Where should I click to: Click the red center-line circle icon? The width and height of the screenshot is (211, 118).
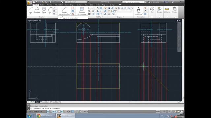[73, 8]
